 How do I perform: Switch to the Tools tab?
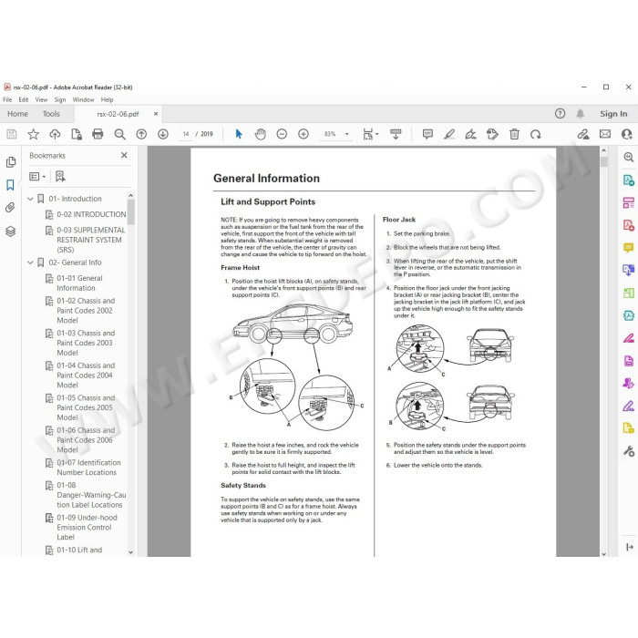(x=51, y=114)
